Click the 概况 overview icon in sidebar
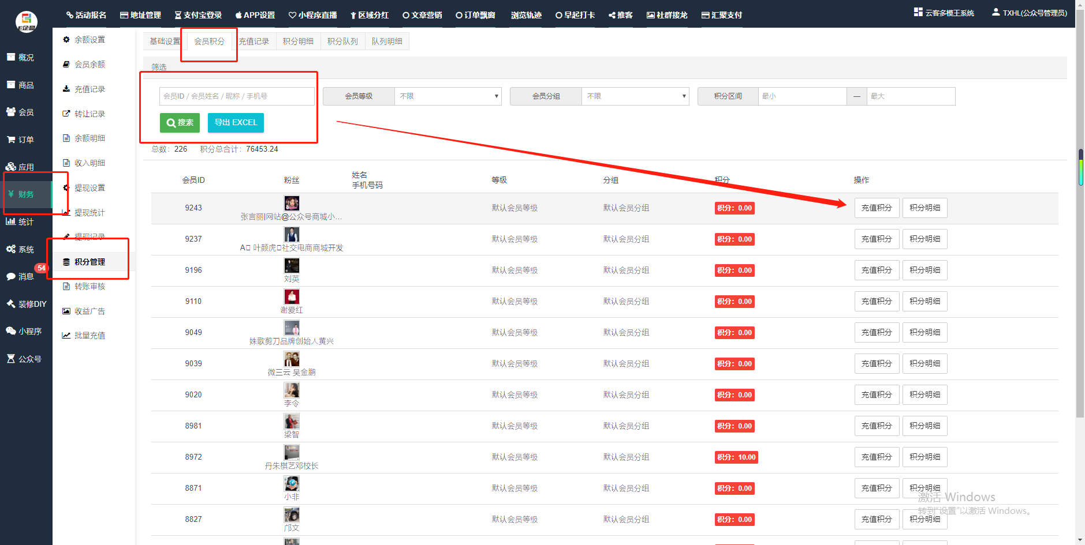This screenshot has height=545, width=1085. tap(11, 57)
